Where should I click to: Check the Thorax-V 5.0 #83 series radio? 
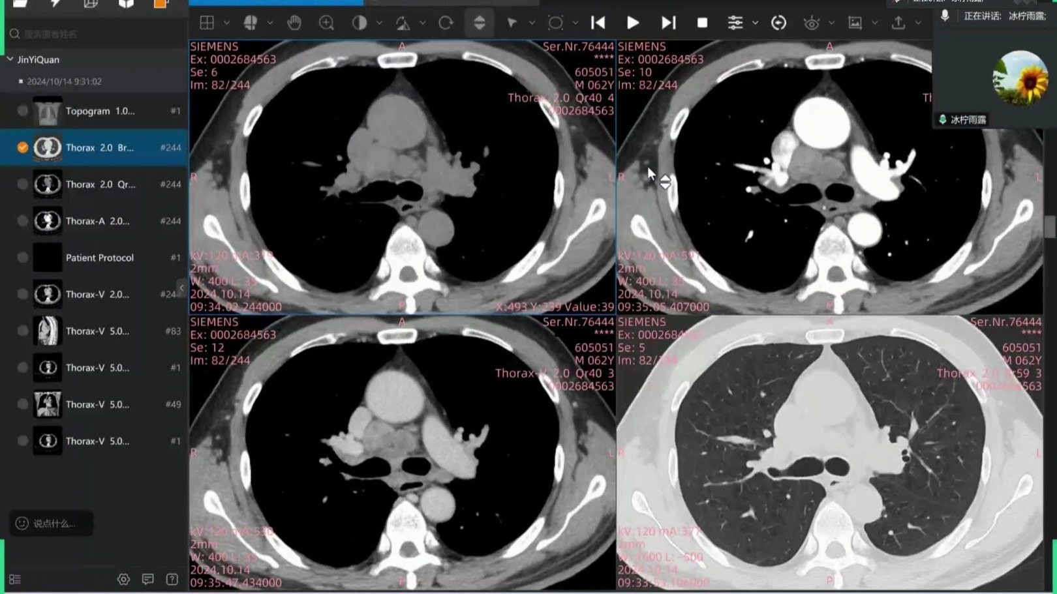point(23,331)
